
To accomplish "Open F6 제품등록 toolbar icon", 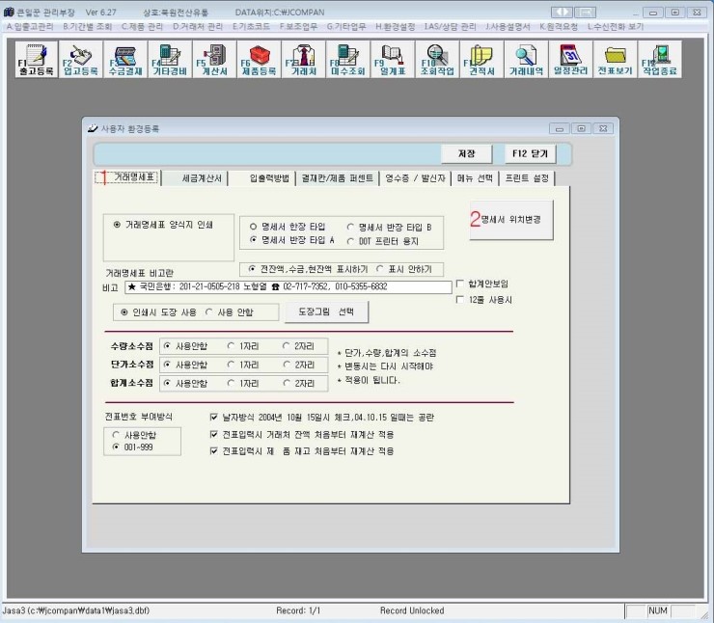I will (260, 60).
